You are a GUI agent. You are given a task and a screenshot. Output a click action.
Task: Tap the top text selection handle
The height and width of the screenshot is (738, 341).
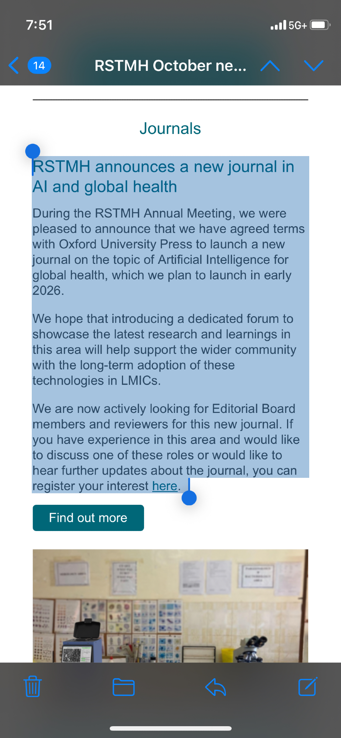click(x=33, y=151)
